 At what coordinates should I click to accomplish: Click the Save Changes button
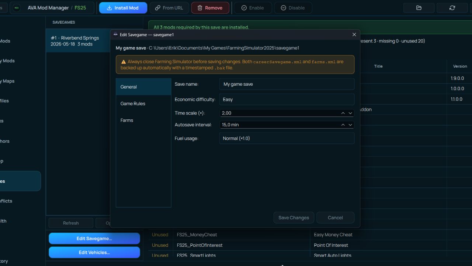[294, 218]
